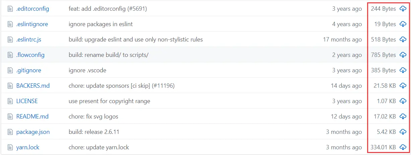Download the .editorconfig file via cloud icon
Viewport: 411px width, 155px height.
point(403,9)
